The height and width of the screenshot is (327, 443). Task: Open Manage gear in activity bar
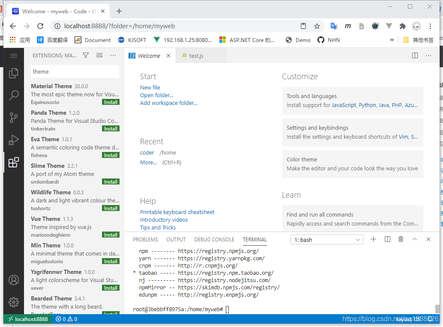[x=14, y=302]
